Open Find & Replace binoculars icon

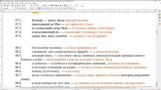pos(52,5)
